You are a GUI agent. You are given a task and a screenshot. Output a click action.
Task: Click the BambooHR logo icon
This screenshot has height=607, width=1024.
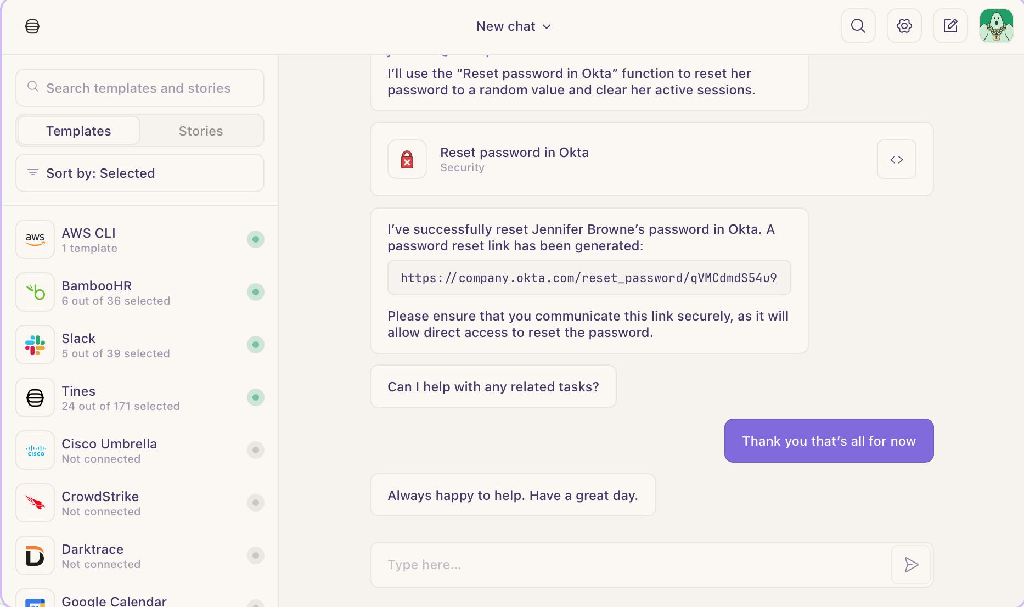pos(35,292)
